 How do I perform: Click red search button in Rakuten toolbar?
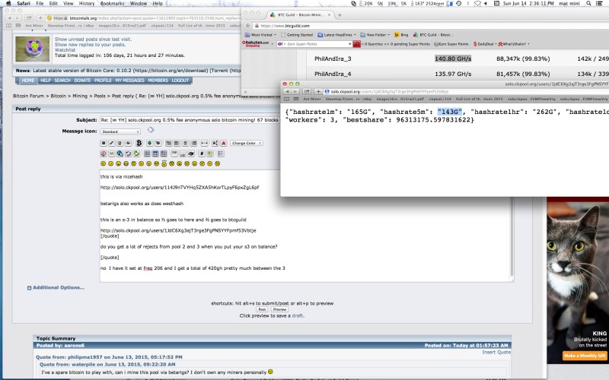[x=356, y=44]
